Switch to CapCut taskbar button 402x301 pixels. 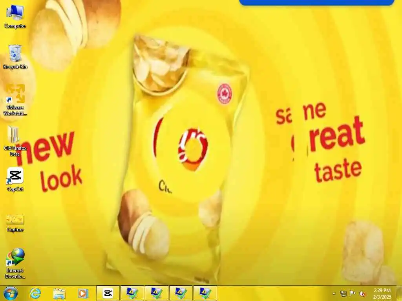[x=108, y=293]
